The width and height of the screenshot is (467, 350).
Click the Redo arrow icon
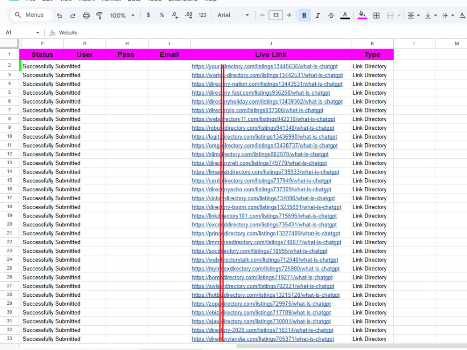73,15
